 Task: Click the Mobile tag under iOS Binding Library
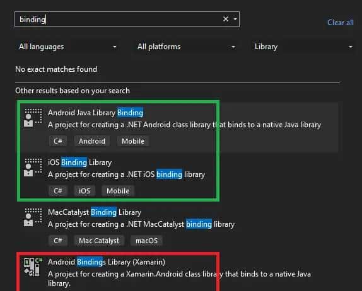[118, 191]
